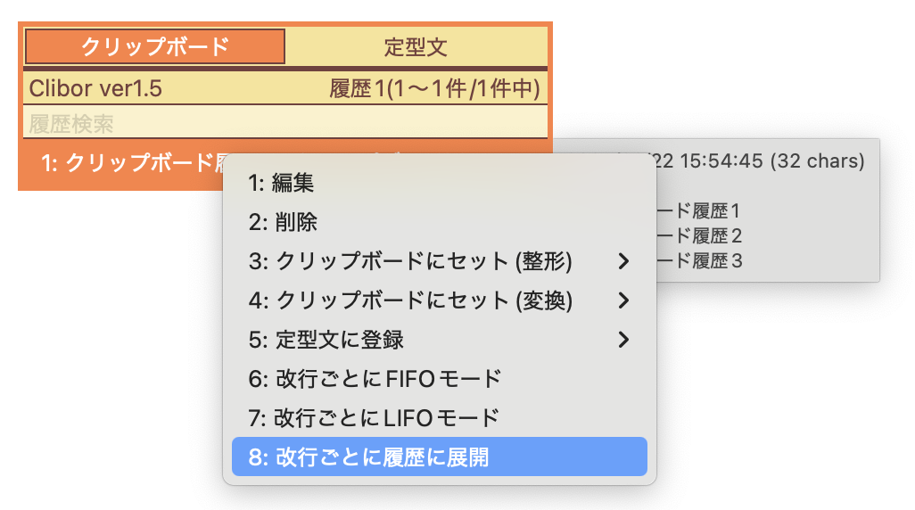Choose 8: 改行ごとに履歴に展開

[x=440, y=457]
